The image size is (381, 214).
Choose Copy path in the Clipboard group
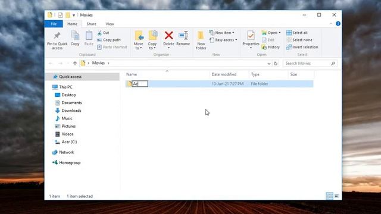(109, 40)
